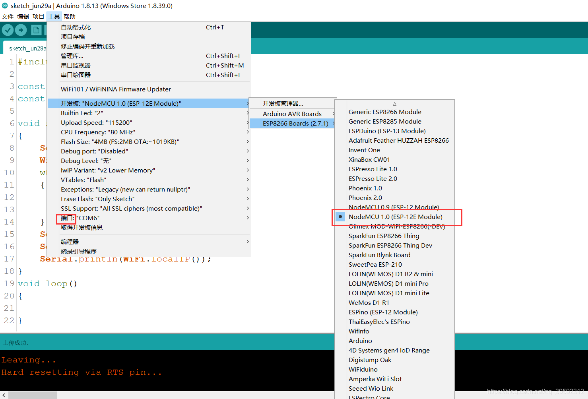This screenshot has width=588, height=399.
Task: Choose ESPDuino (ESP-13 Module)
Action: tap(394, 131)
